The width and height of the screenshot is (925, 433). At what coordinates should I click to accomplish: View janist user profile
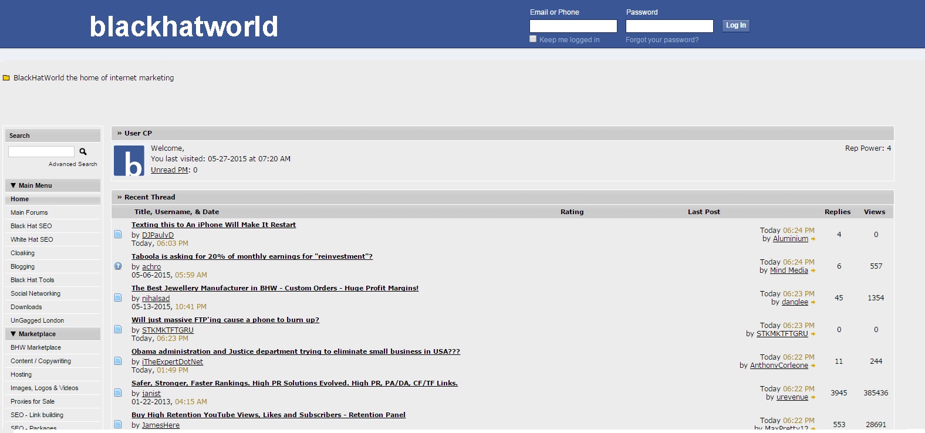pyautogui.click(x=151, y=394)
